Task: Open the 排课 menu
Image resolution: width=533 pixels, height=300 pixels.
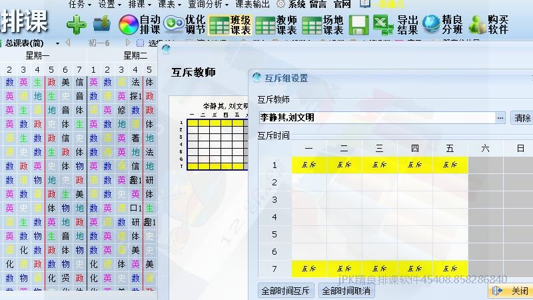Action: click(x=139, y=4)
